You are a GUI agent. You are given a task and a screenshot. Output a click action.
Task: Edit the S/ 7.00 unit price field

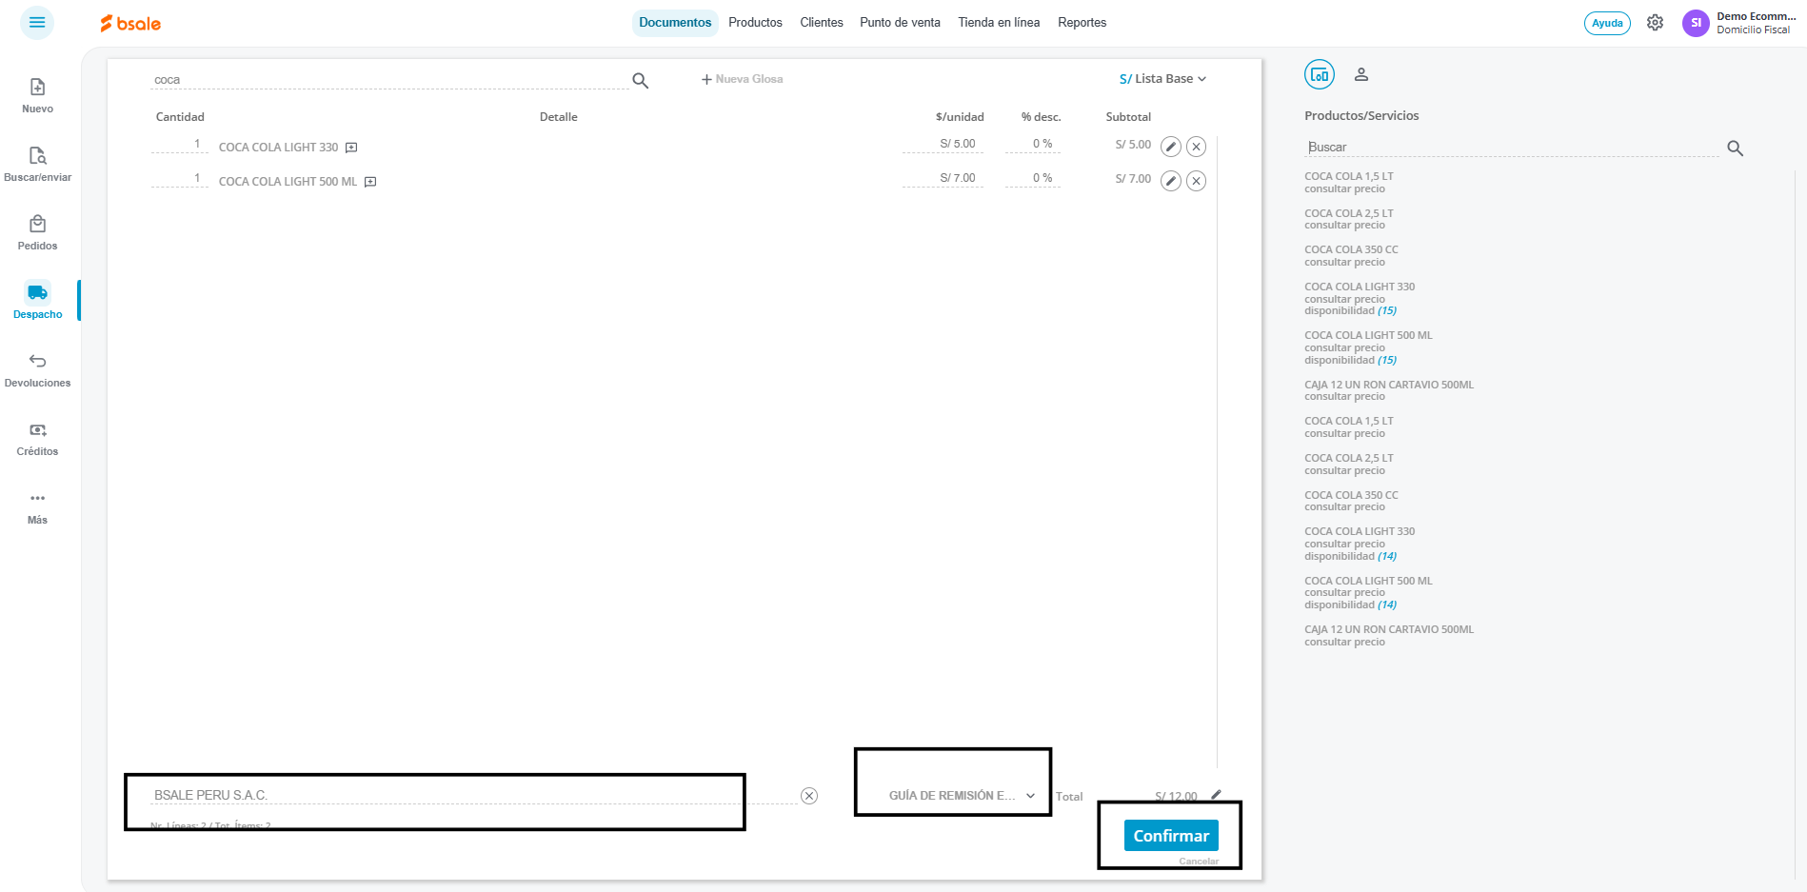click(x=943, y=179)
